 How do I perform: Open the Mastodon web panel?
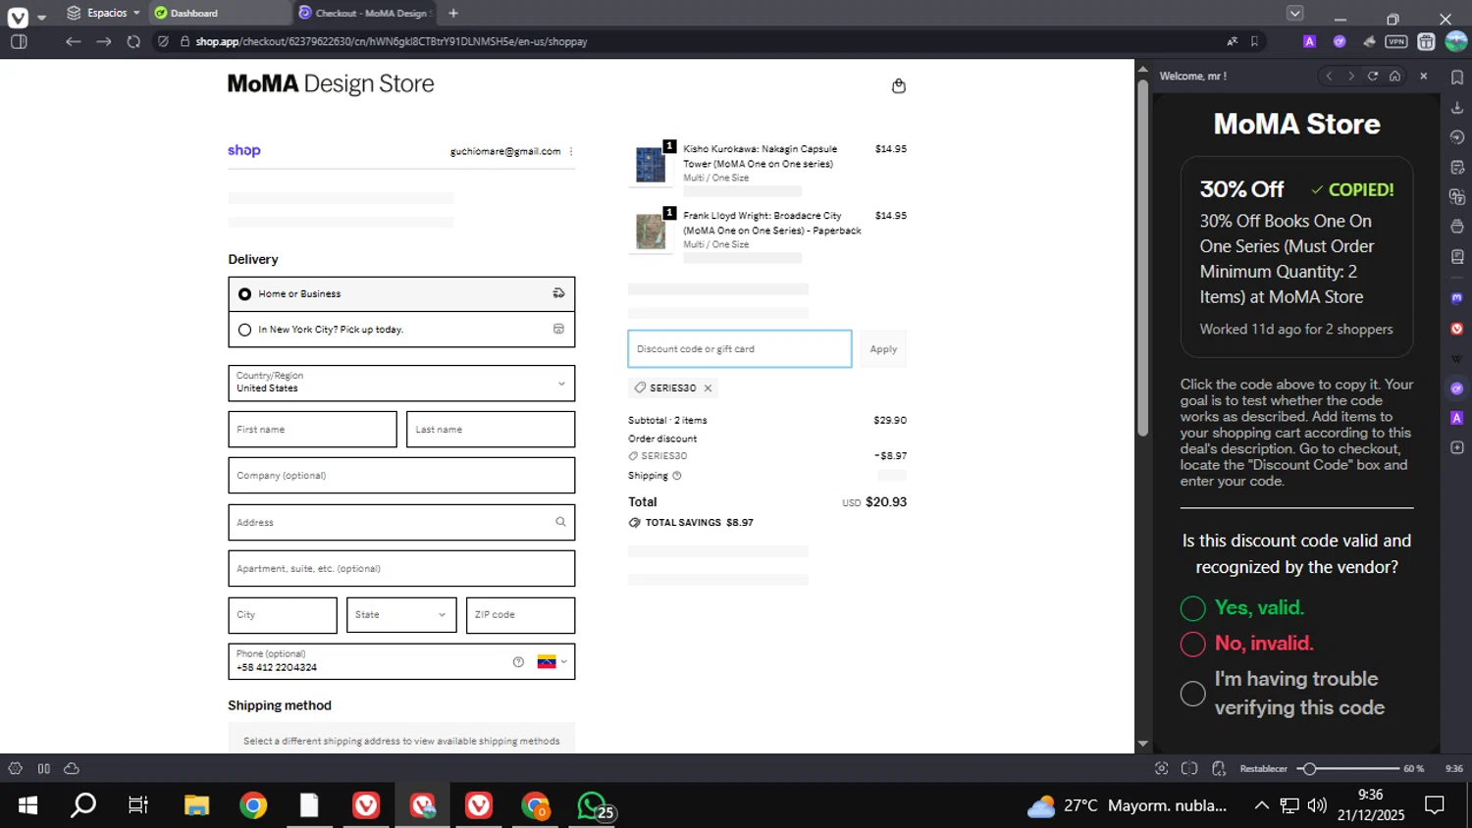coord(1457,298)
